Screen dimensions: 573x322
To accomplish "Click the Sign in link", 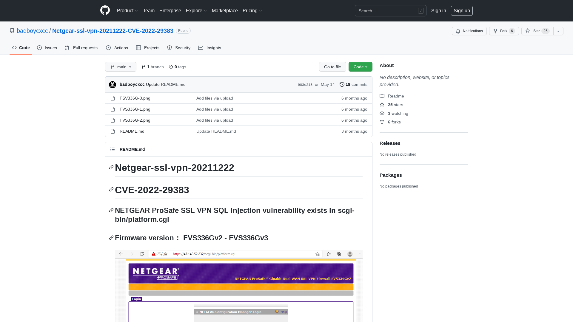I will pos(438,10).
